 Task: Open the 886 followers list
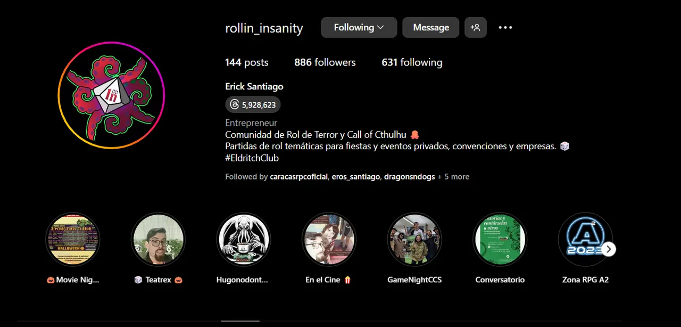point(325,62)
